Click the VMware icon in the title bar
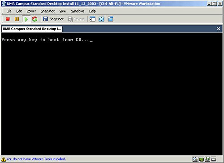Image resolution: width=224 pixels, height=163 pixels. (4, 4)
